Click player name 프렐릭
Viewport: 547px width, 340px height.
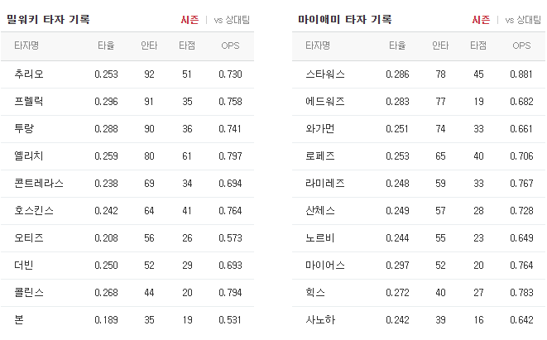(x=29, y=101)
